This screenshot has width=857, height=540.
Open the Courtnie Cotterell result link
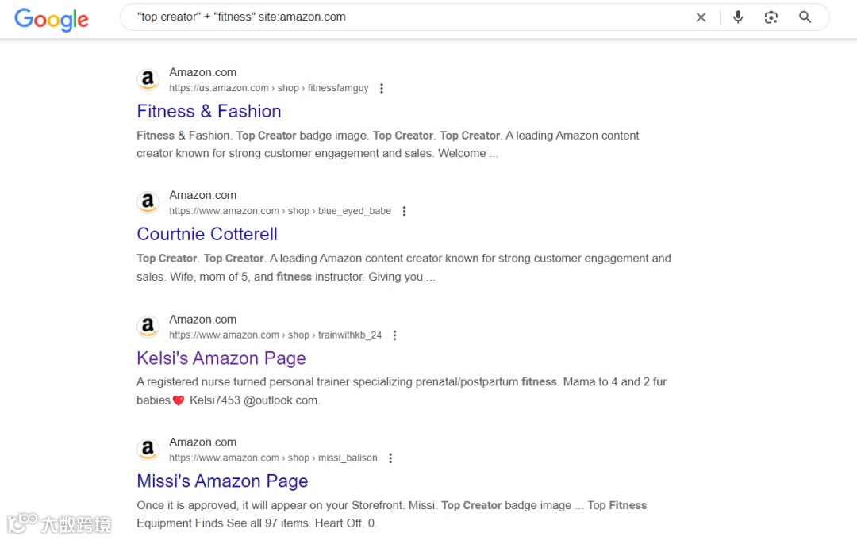(x=207, y=234)
